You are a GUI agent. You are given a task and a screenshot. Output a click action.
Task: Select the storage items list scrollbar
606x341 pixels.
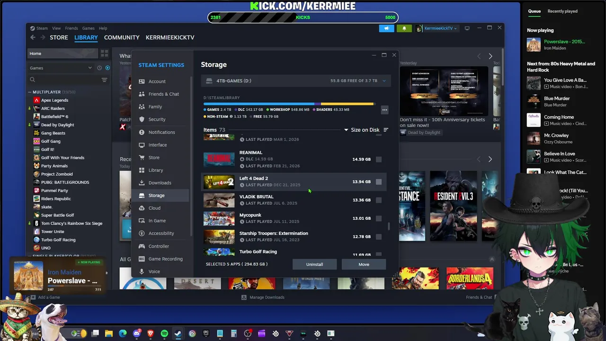point(389,226)
